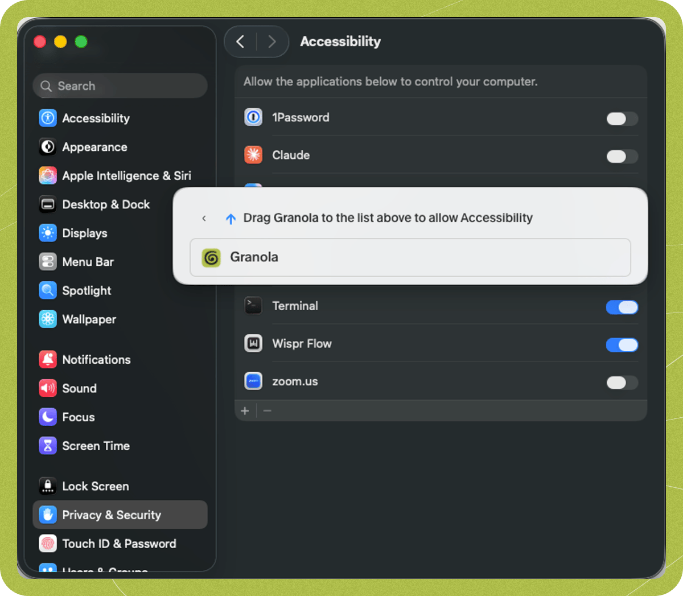This screenshot has width=683, height=596.
Task: Add an app with the plus button
Action: 245,410
